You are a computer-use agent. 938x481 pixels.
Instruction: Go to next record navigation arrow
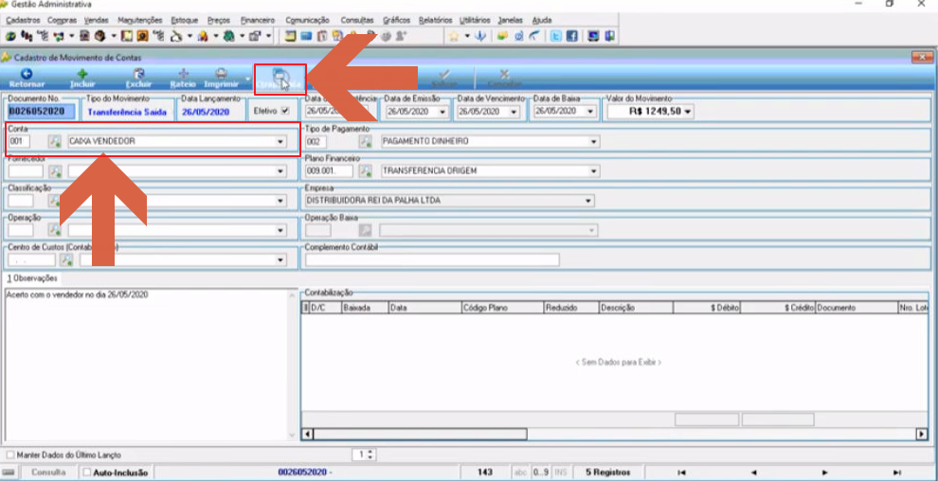[x=825, y=472]
